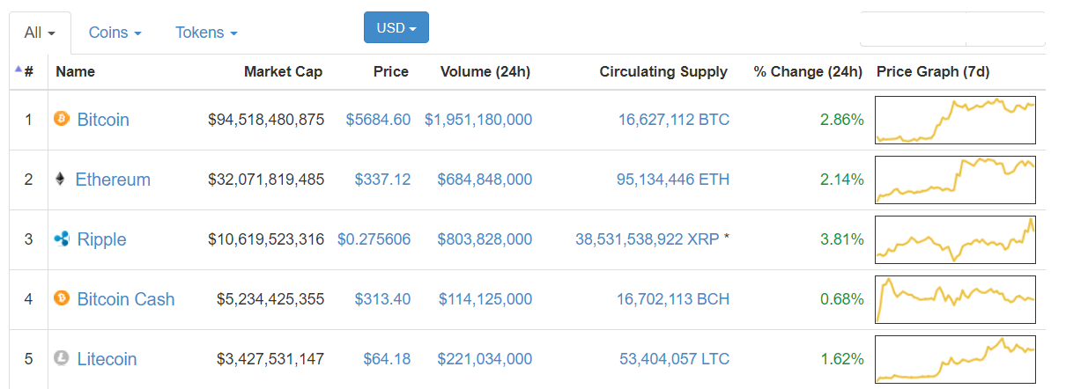Open the Bitcoin Cash name link
Screen dimensions: 1066x389
(126, 299)
